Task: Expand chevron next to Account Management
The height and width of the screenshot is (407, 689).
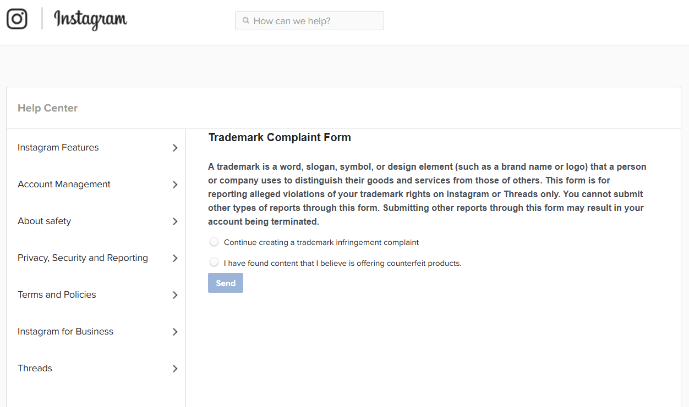Action: 175,185
